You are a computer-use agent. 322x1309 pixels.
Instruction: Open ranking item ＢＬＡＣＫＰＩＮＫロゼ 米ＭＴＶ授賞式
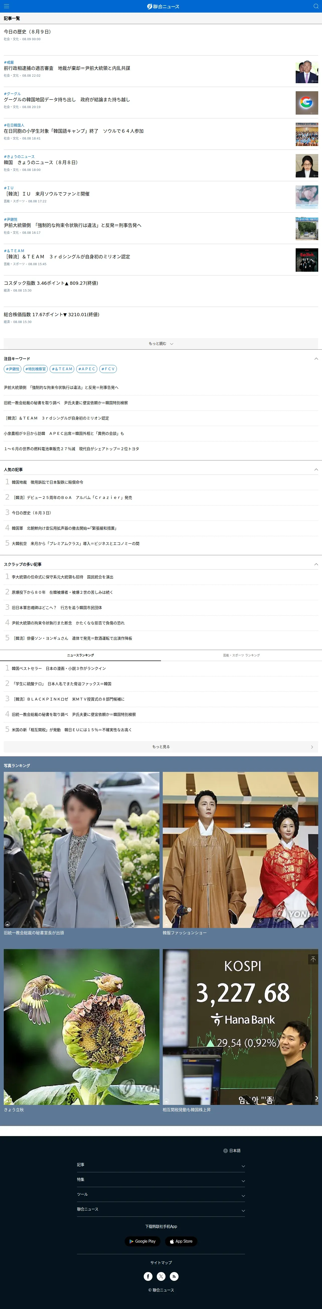(x=68, y=699)
